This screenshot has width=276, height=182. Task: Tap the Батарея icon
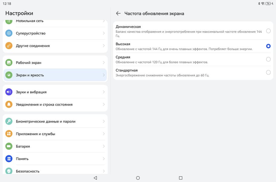[9, 146]
